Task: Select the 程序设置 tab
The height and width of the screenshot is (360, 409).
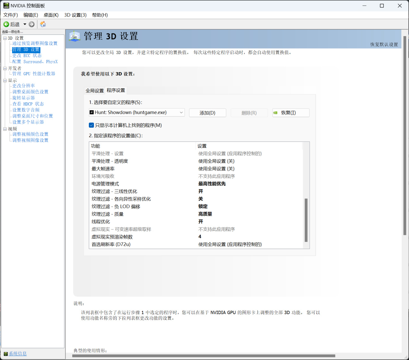Action: (x=116, y=90)
